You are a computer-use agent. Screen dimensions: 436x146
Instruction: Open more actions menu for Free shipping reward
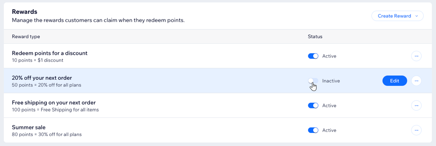click(x=416, y=106)
